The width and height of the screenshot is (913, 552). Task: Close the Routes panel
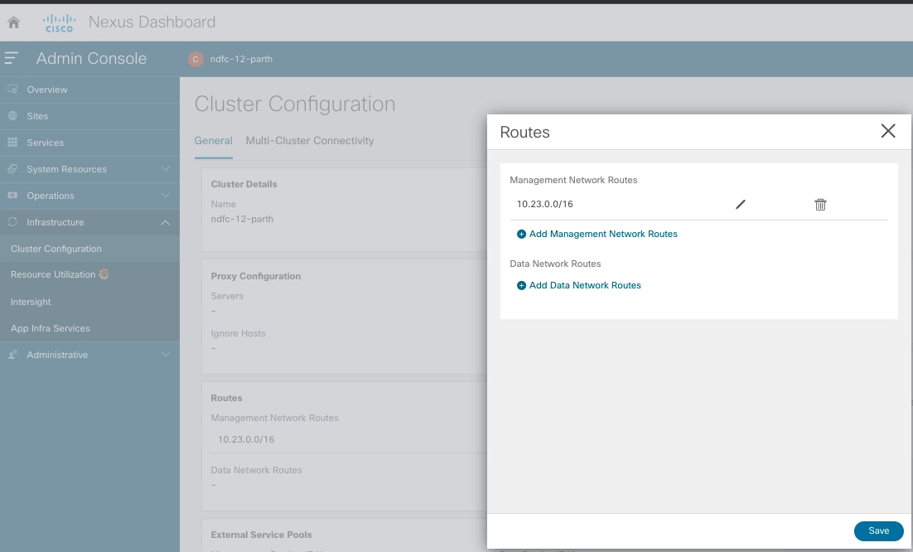pyautogui.click(x=888, y=131)
